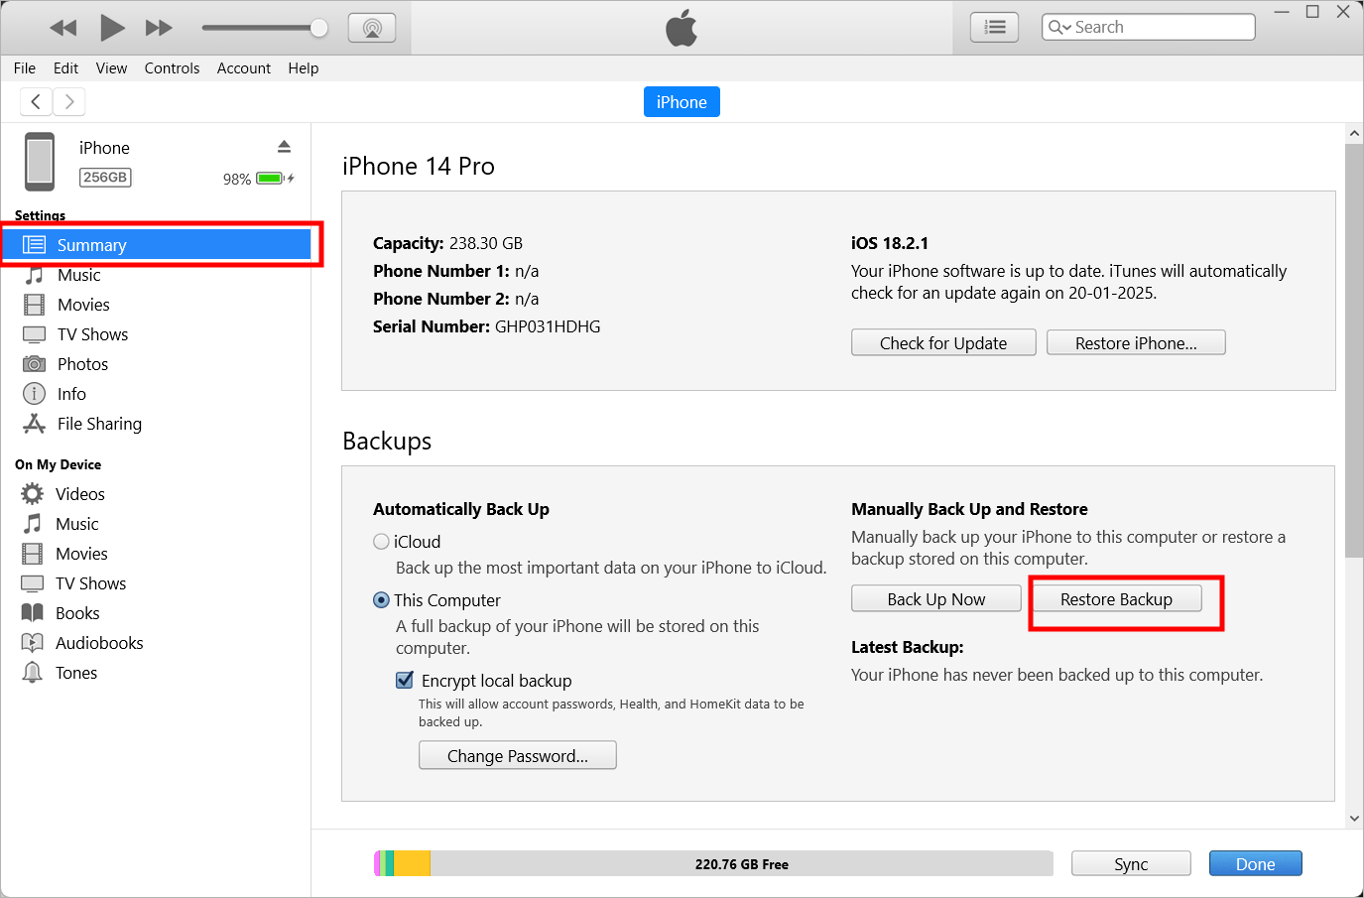Screen dimensions: 1364x898
Task: Open the AirPlay output button
Action: (372, 28)
